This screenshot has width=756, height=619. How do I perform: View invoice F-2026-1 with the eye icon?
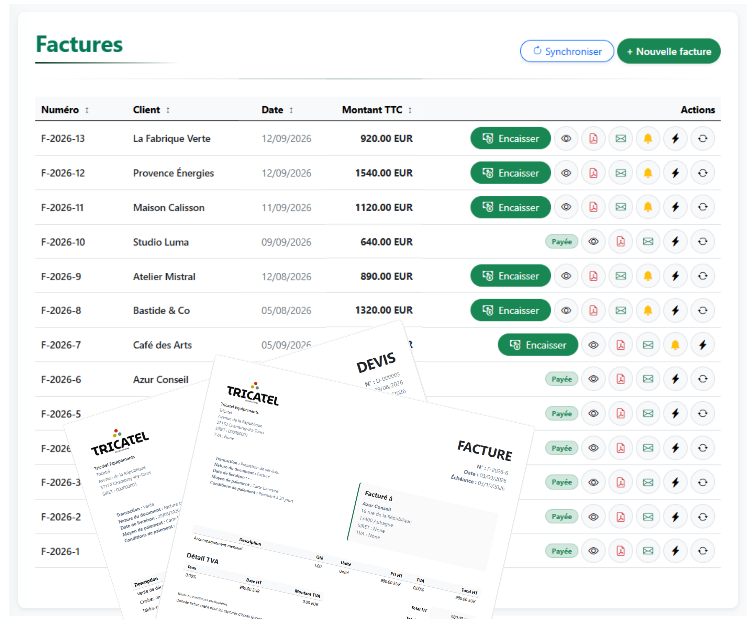coord(593,551)
